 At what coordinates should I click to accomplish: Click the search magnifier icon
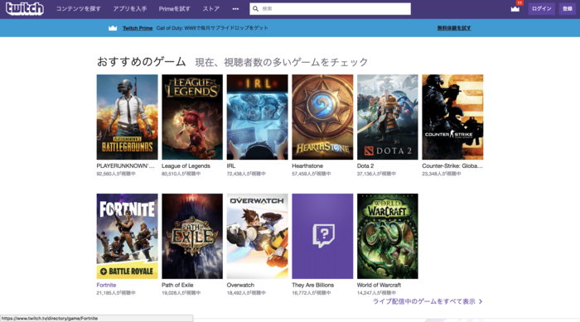point(255,8)
